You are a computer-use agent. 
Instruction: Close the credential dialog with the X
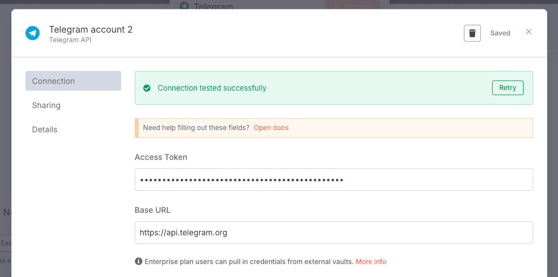[528, 32]
